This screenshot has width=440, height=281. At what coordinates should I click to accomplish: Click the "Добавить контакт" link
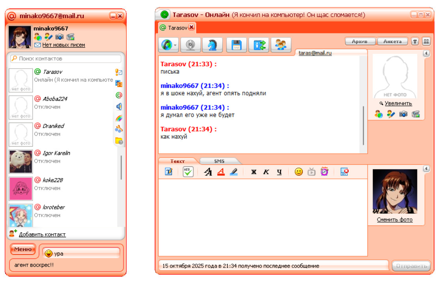[x=42, y=234]
